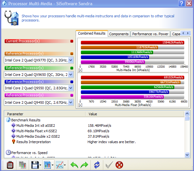Go back with the green left arrow
Viewport: 194px width, 171px height.
pyautogui.click(x=74, y=165)
